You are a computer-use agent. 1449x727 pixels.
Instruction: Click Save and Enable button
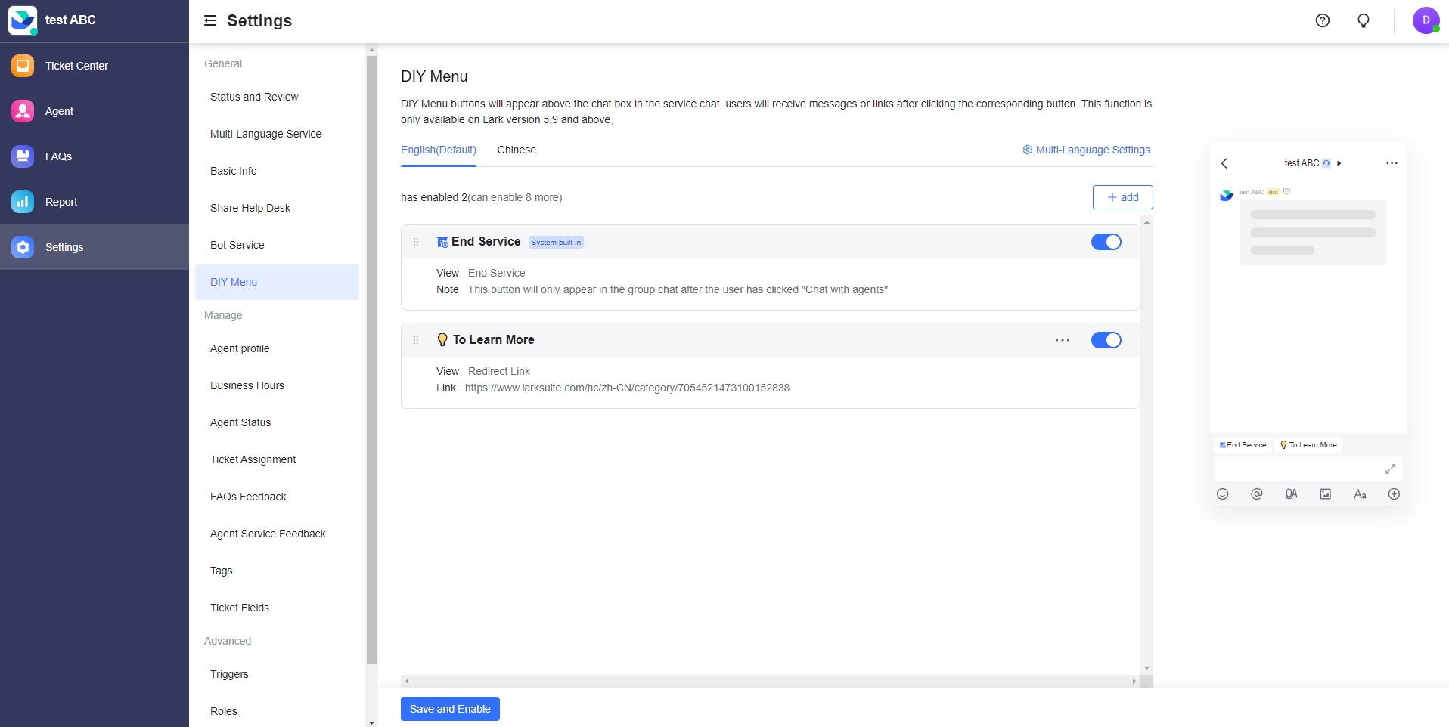point(450,709)
